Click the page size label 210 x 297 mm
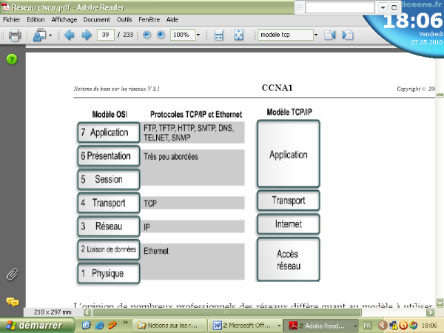 (x=53, y=312)
